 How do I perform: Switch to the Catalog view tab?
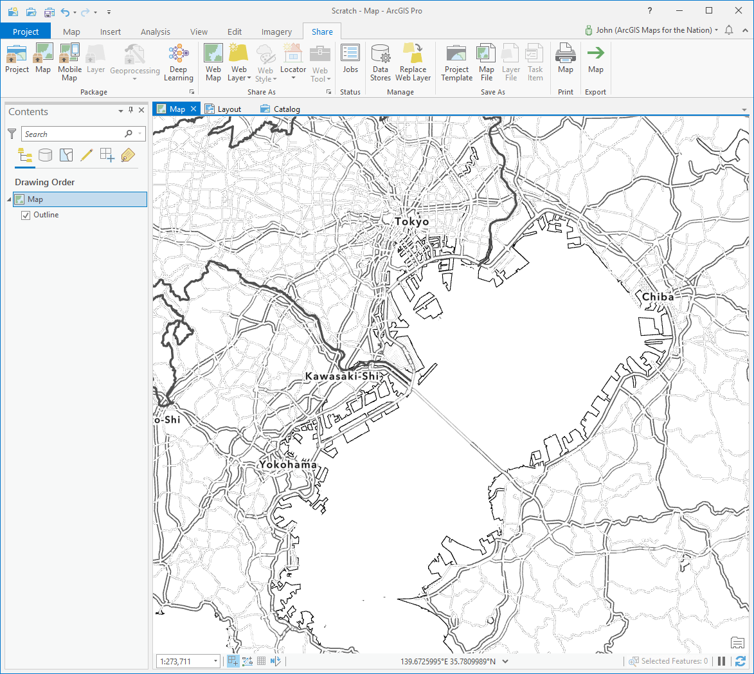[281, 109]
